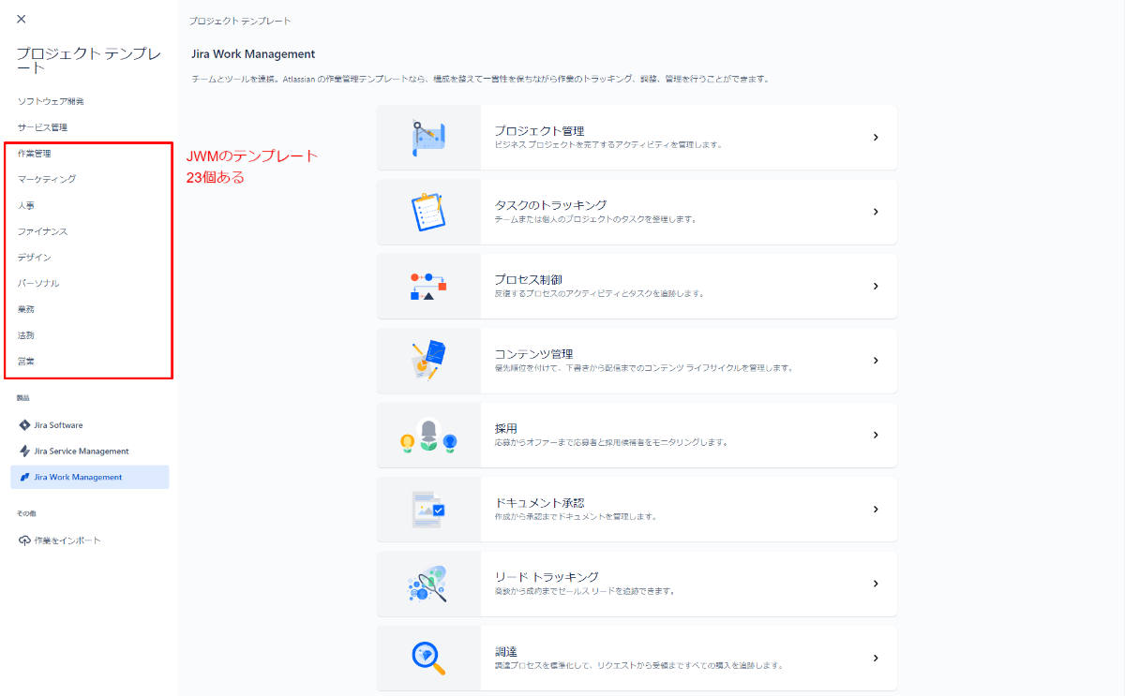Expand the ドキュメント承認 template chevron

pos(876,509)
